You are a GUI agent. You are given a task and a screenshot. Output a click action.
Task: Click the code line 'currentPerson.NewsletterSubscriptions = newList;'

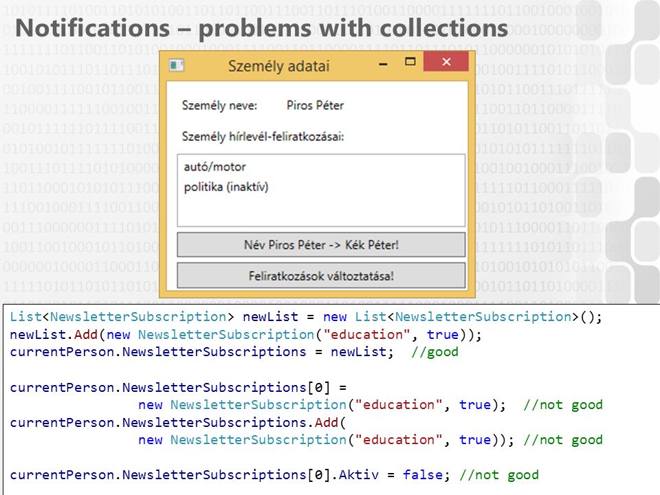(202, 352)
